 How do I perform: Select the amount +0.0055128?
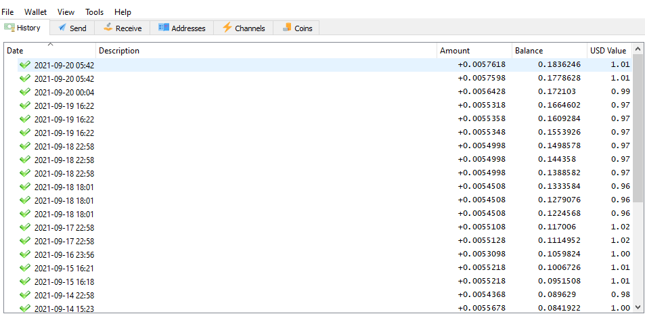[x=482, y=241]
